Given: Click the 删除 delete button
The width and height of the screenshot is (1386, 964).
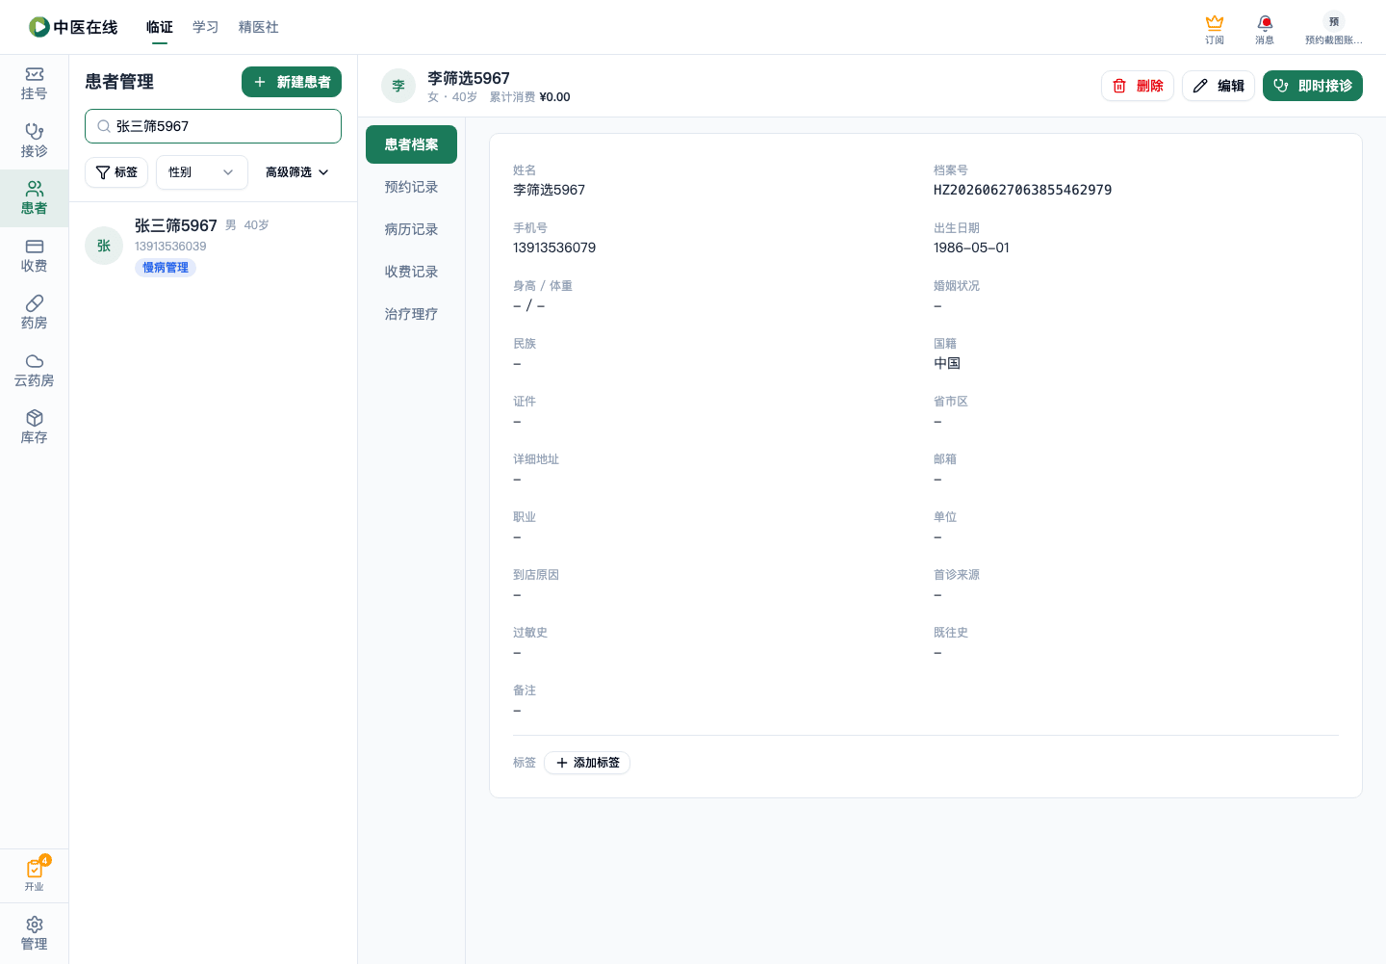Looking at the screenshot, I should coord(1138,86).
